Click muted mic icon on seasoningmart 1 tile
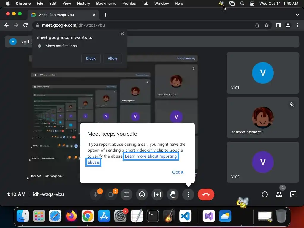Viewport: 304px width, 228px height. point(292,104)
